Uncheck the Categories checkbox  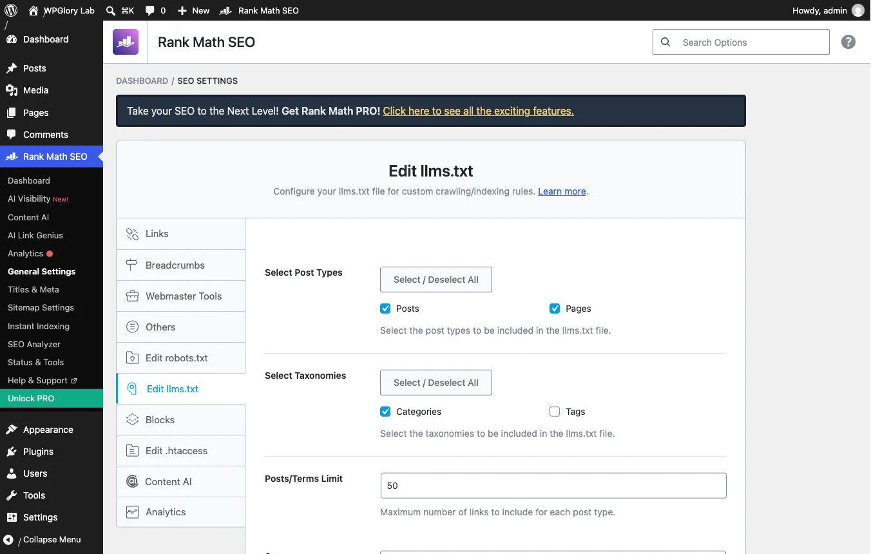tap(385, 412)
